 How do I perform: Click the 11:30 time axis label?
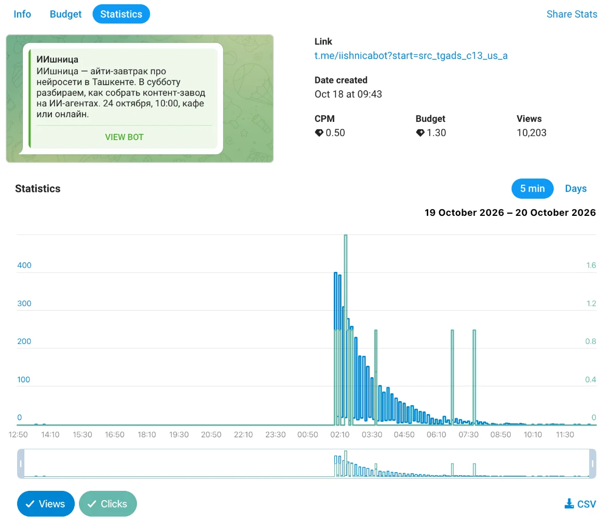click(x=564, y=434)
